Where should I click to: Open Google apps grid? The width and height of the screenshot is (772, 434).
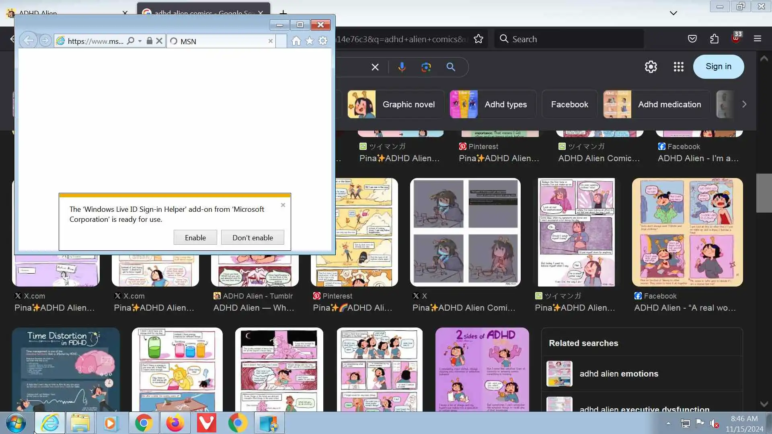coord(679,67)
